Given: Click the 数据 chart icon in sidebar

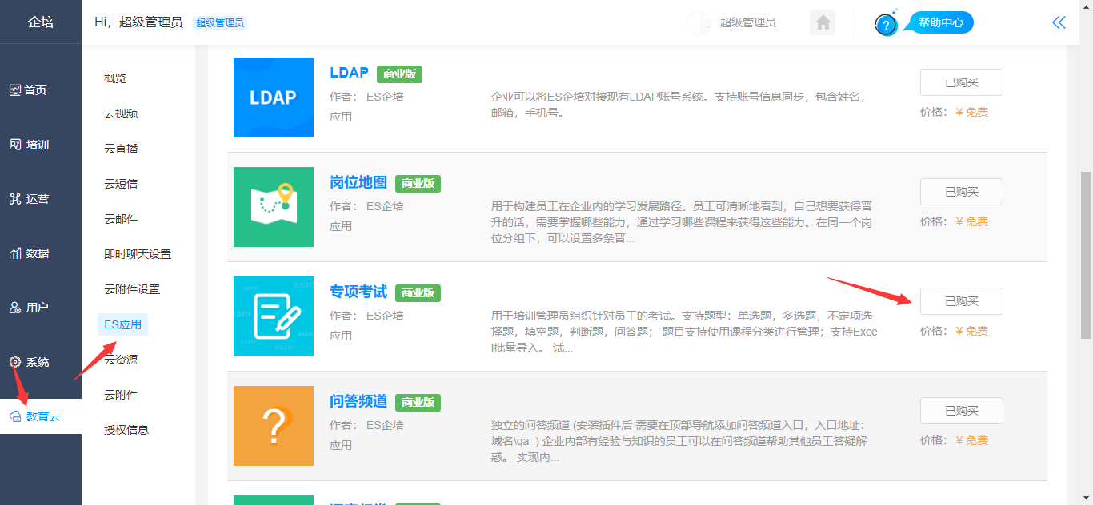Looking at the screenshot, I should pos(15,253).
